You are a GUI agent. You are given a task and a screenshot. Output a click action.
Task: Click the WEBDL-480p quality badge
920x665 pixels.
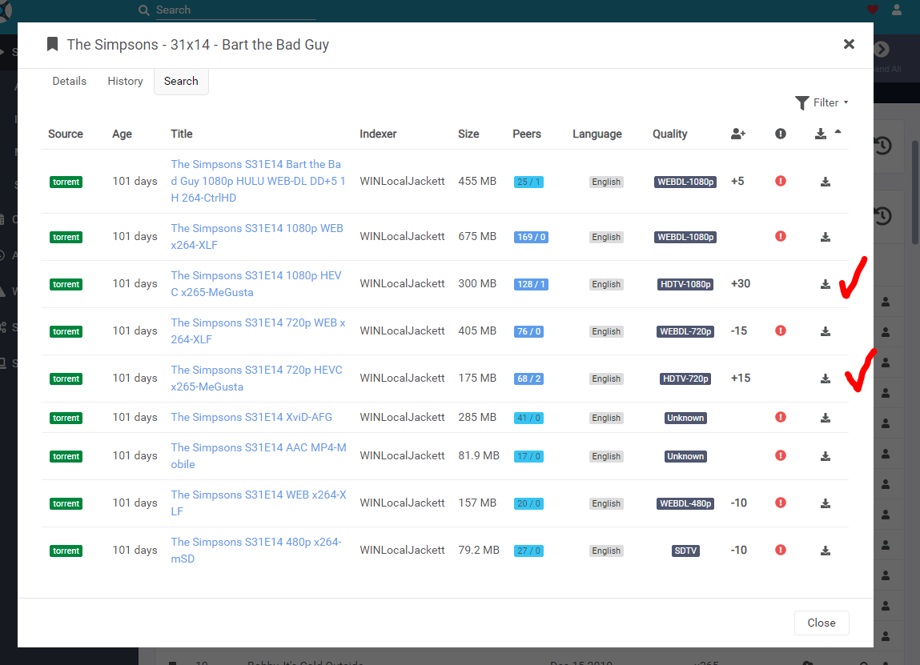[685, 503]
